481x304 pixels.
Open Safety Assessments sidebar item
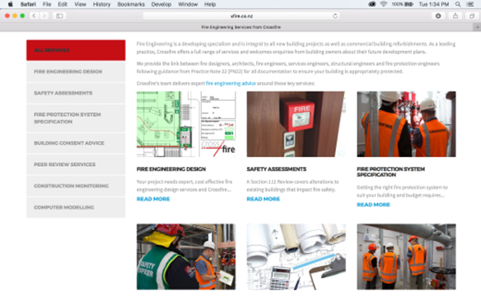[x=76, y=93]
